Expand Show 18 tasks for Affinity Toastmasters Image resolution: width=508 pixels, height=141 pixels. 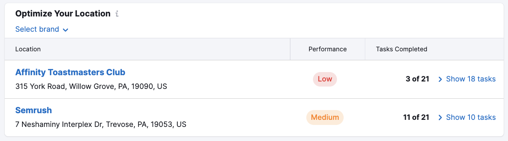(x=467, y=79)
